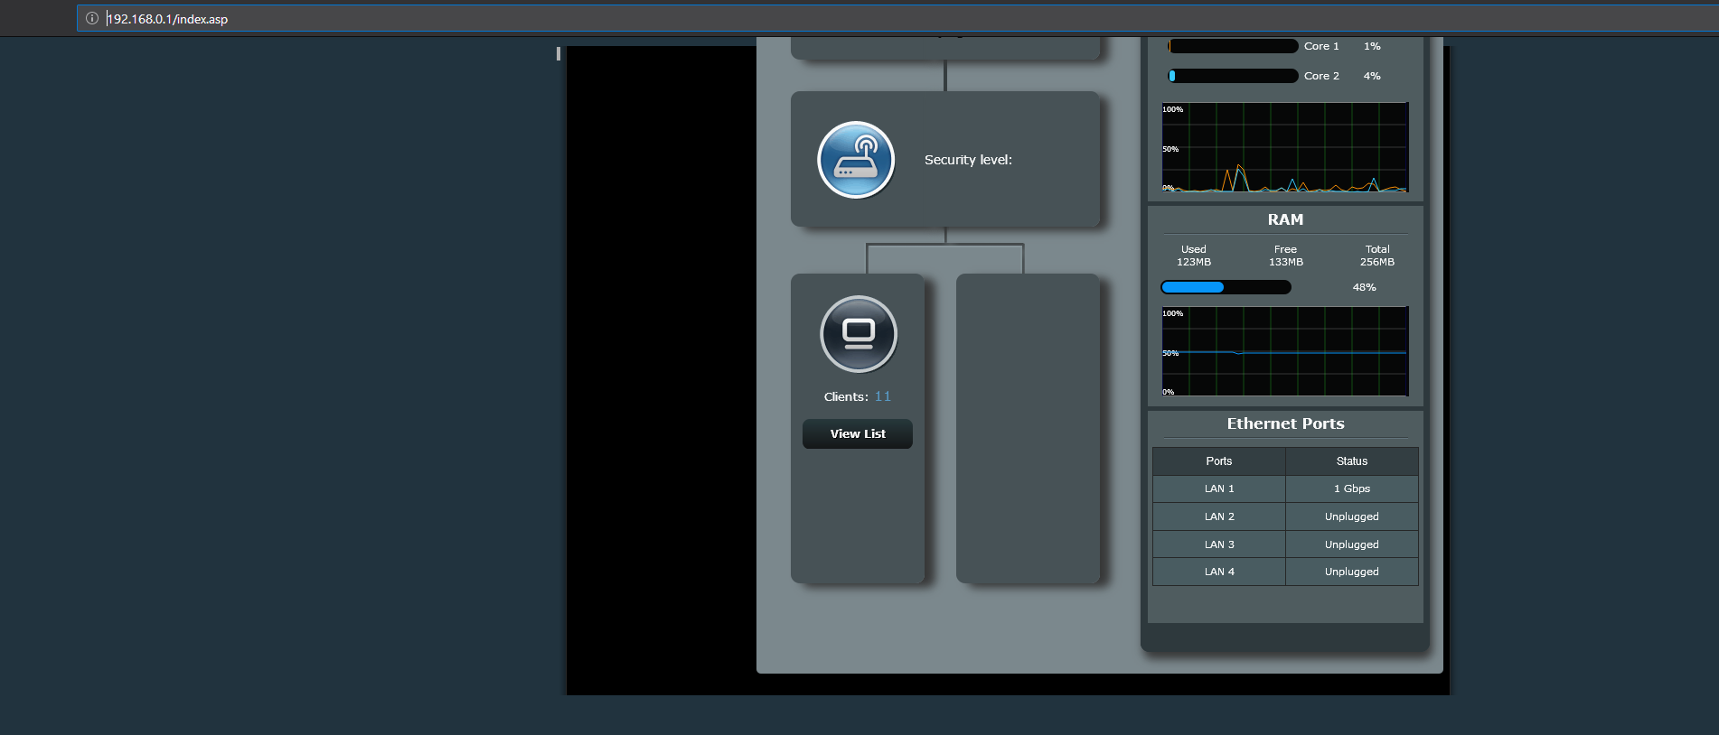This screenshot has width=1719, height=735.
Task: Click the Clients computer icon
Action: click(858, 334)
